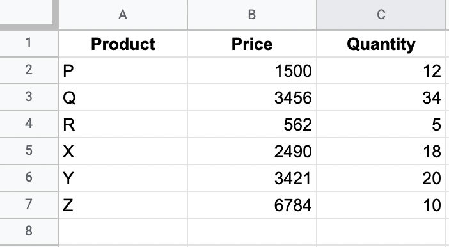
Task: Select column A header
Action: [x=123, y=15]
